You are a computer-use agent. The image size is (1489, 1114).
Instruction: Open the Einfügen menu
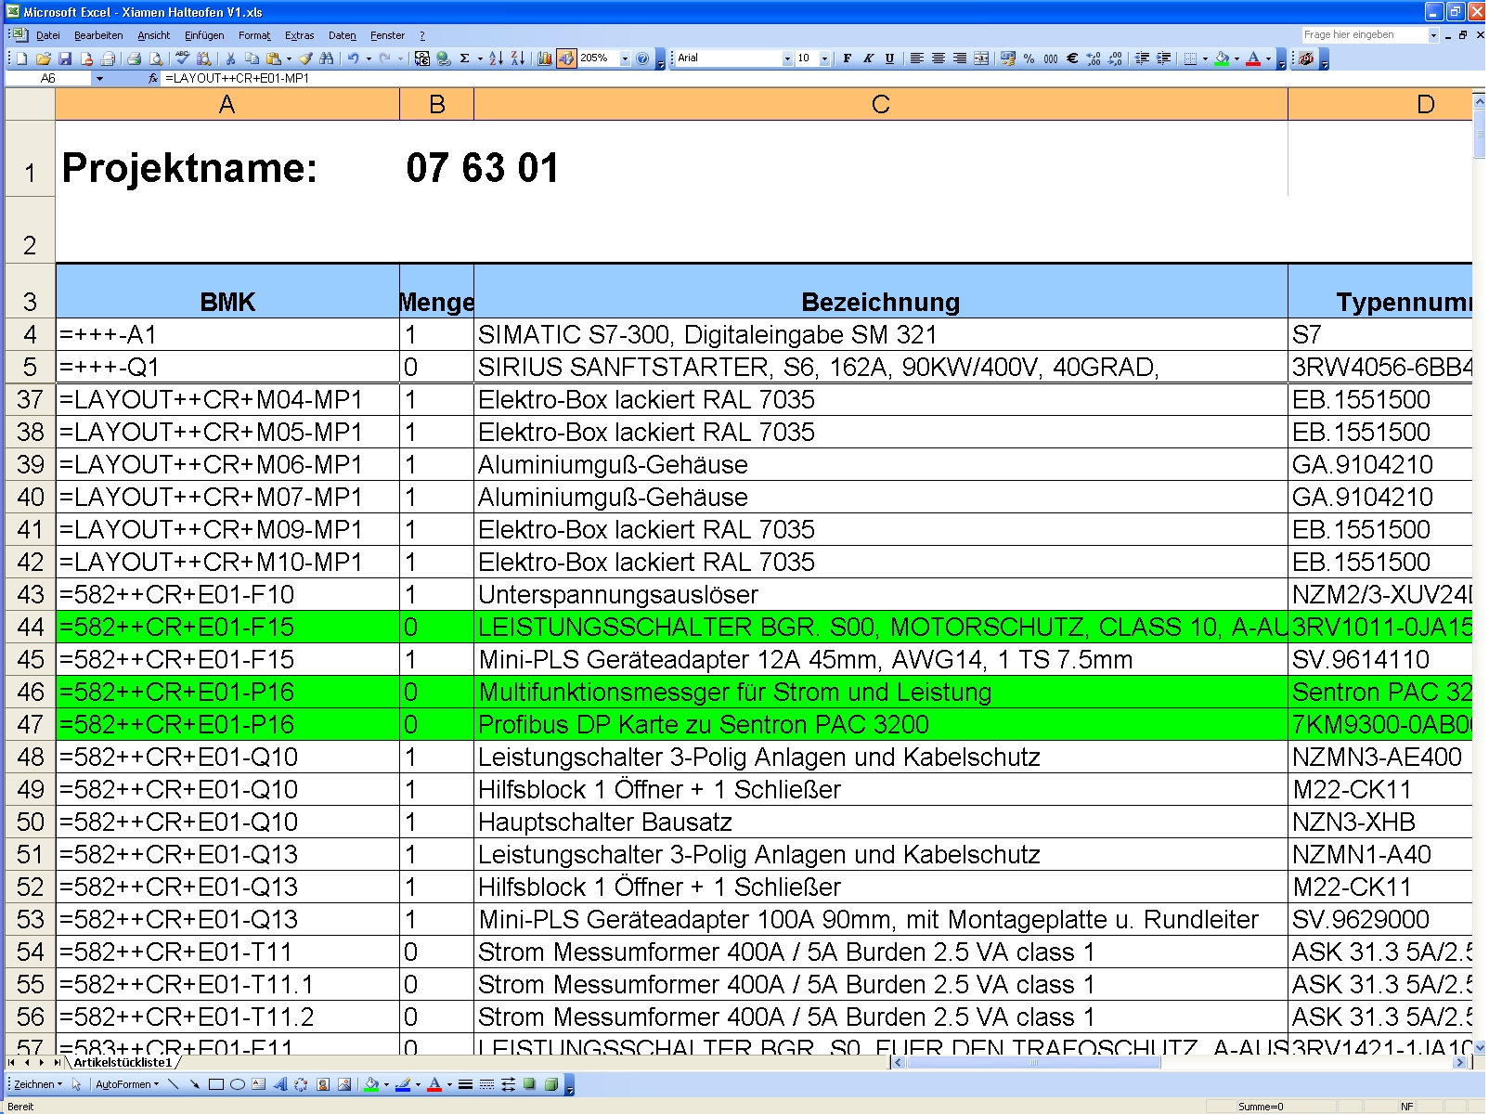pos(204,35)
